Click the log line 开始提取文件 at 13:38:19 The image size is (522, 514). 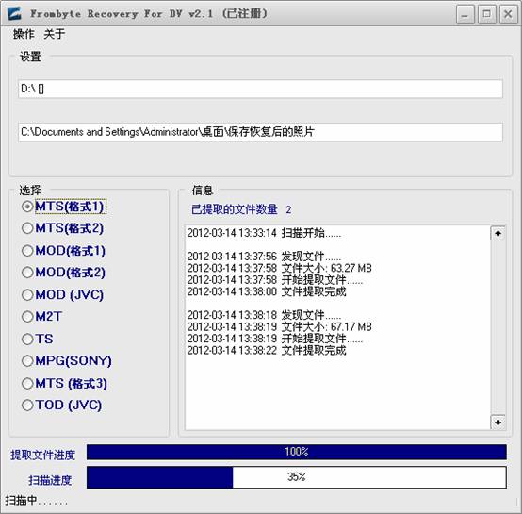tap(275, 339)
